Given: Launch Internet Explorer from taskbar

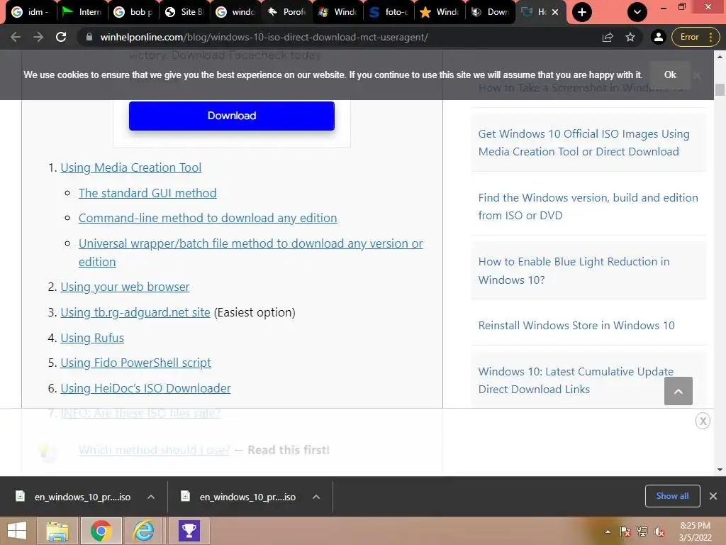Looking at the screenshot, I should click(143, 531).
